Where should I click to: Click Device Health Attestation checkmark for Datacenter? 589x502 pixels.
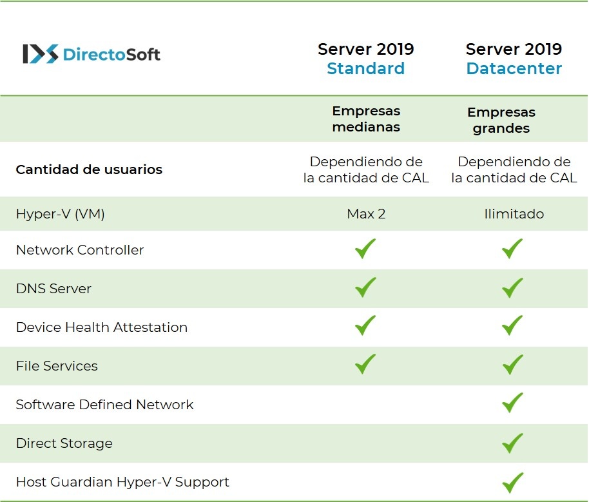512,325
